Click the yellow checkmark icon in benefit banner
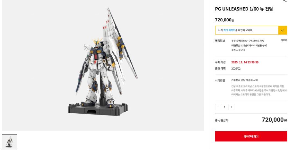The width and height of the screenshot is (289, 150). (283, 30)
